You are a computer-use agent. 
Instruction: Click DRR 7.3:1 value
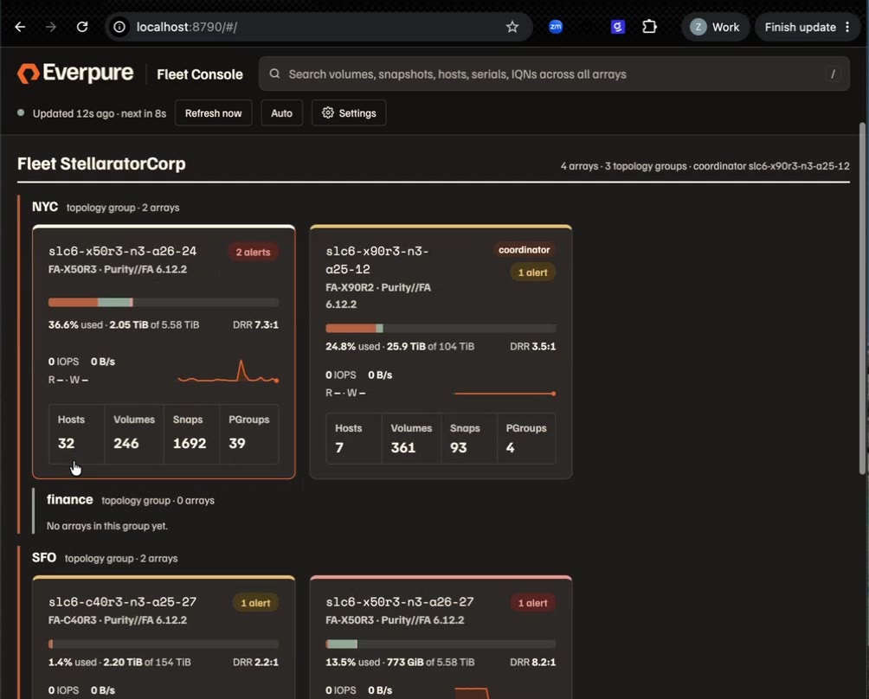pyautogui.click(x=255, y=324)
